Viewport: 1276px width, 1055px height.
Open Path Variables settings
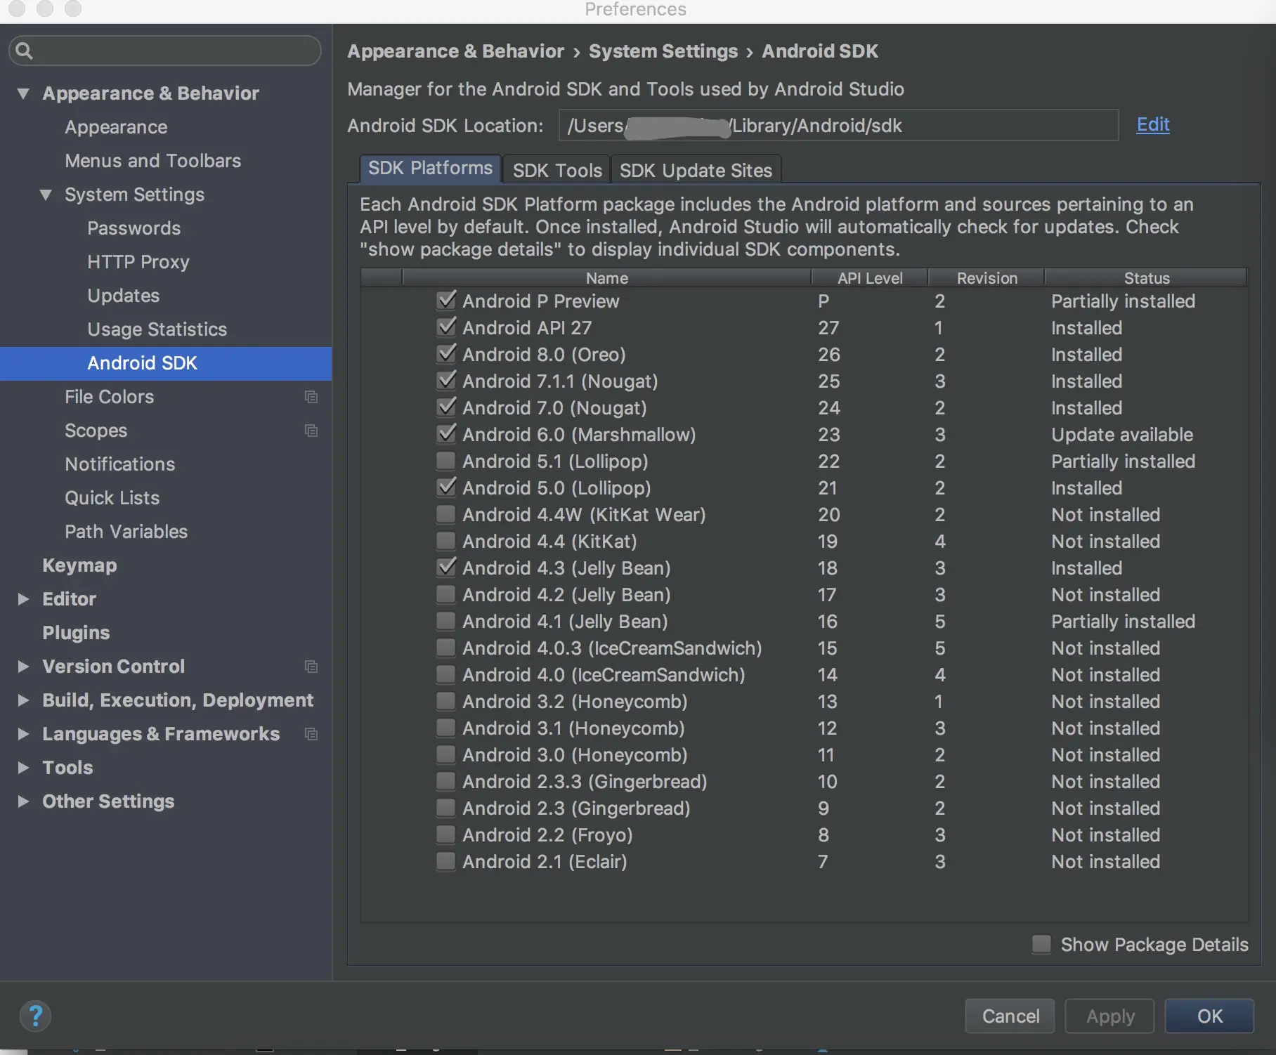pos(126,532)
